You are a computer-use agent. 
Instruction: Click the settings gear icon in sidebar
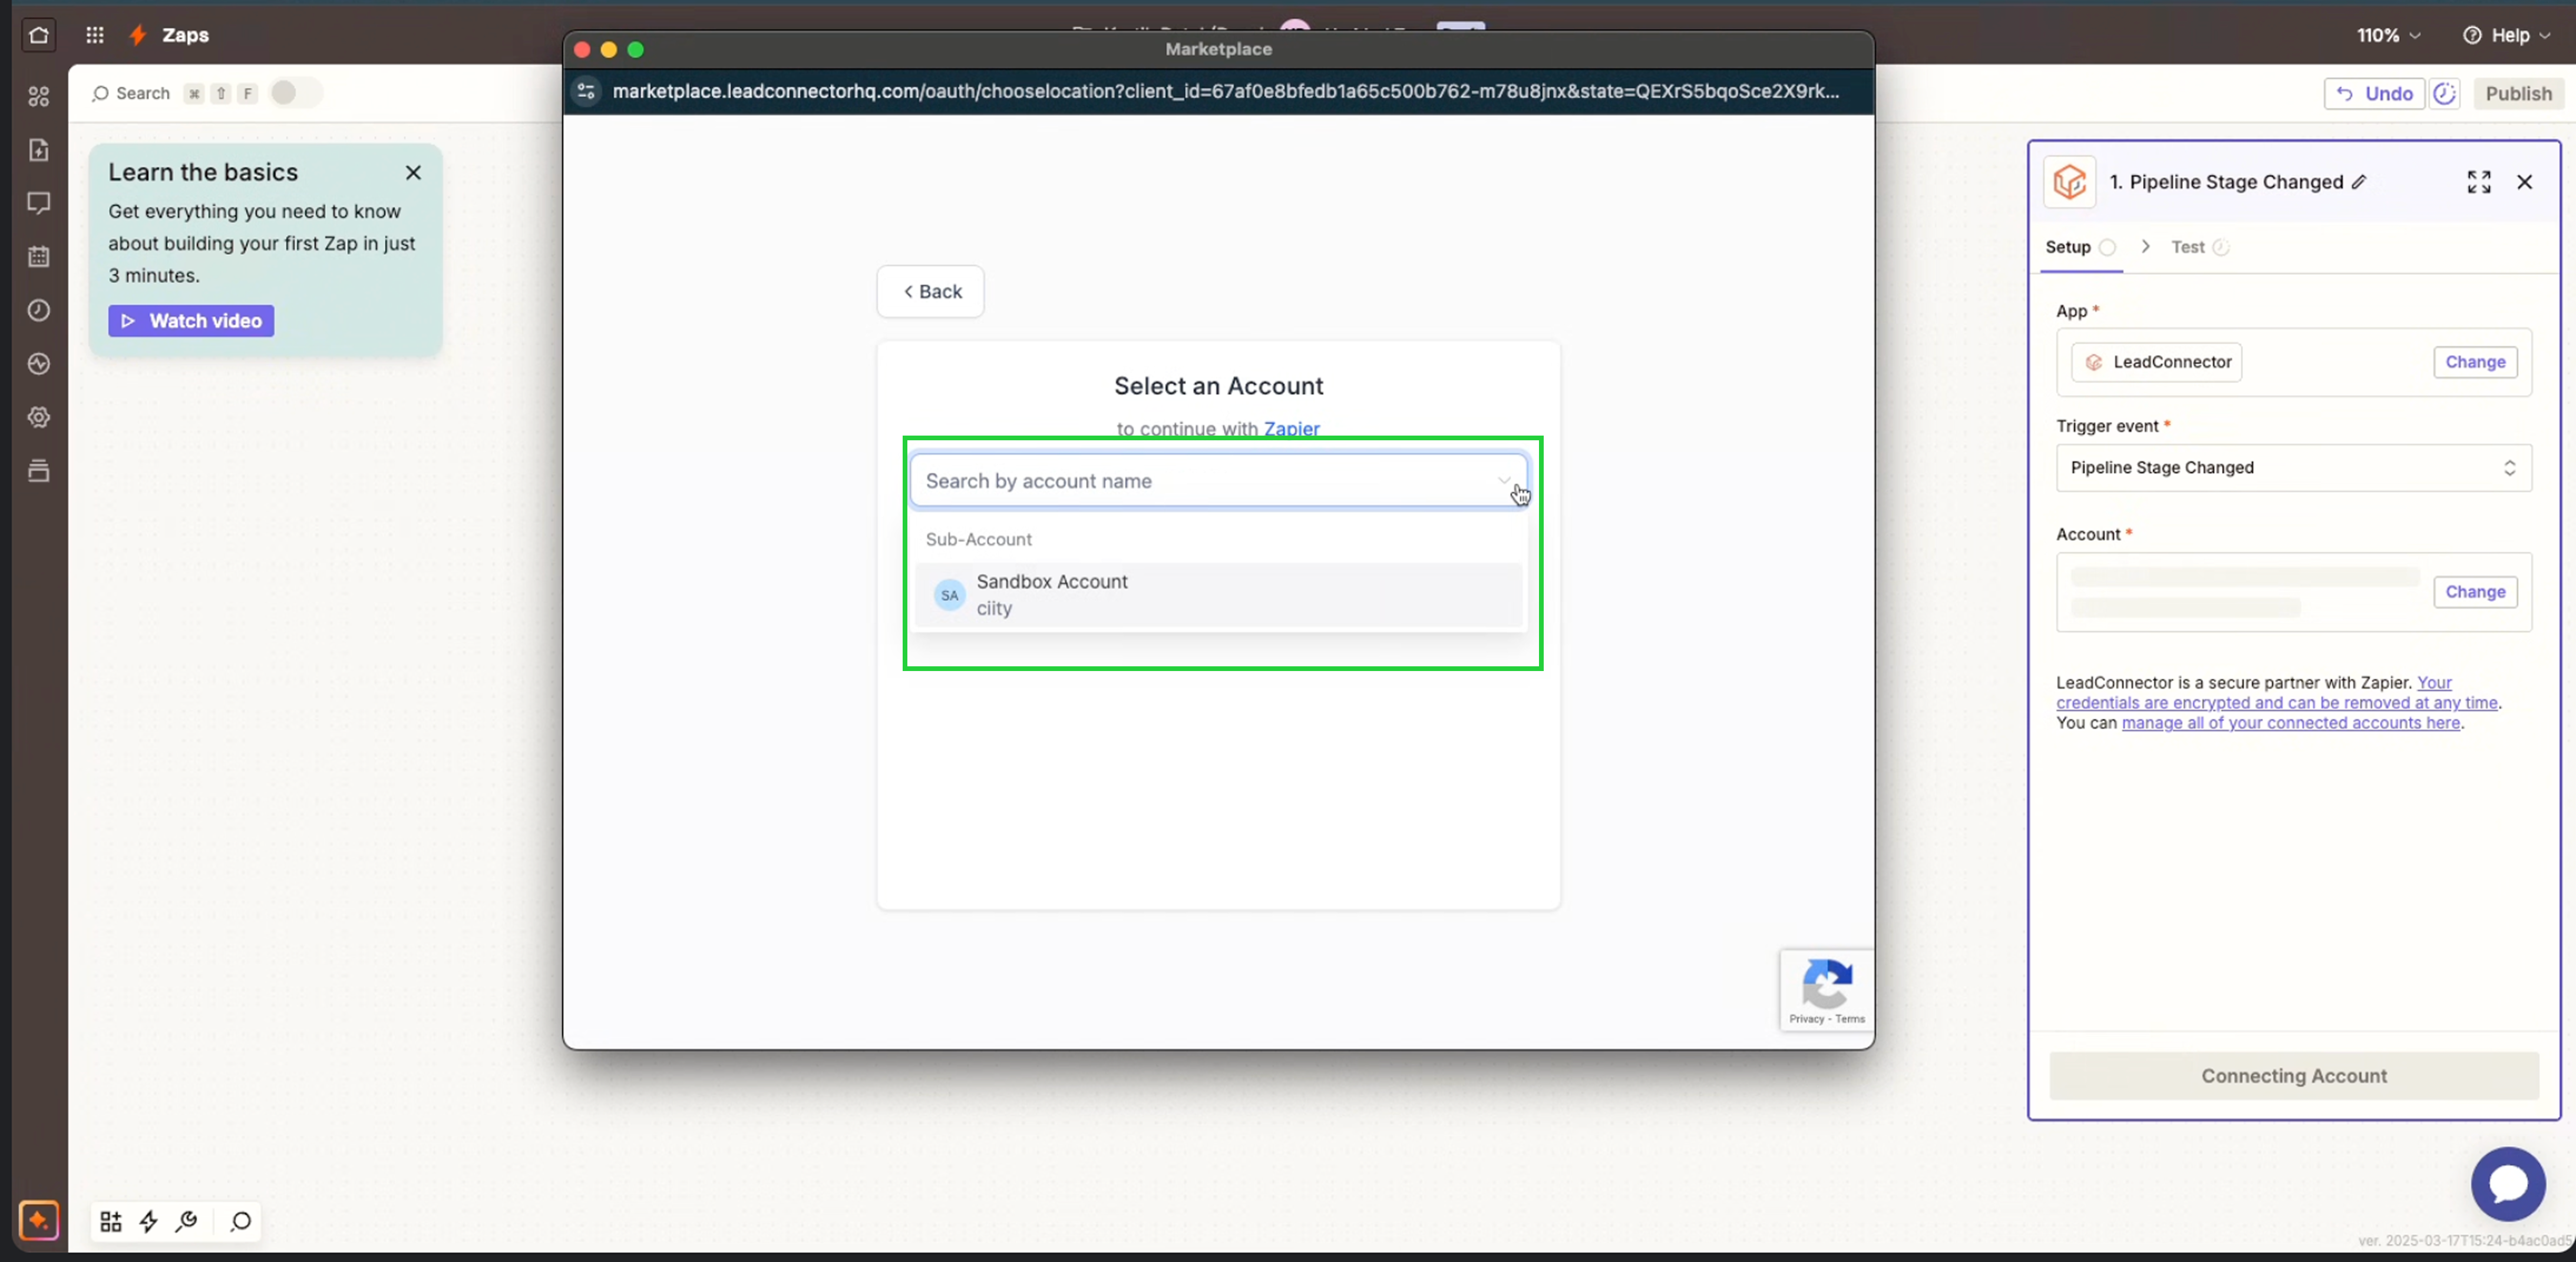point(38,418)
